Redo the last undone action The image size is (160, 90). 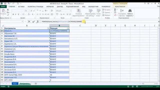click(13, 3)
